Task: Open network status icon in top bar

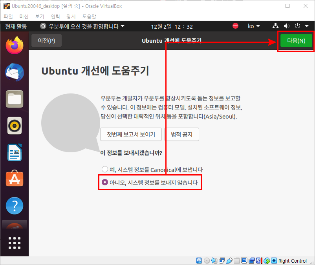Action: [x=275, y=26]
